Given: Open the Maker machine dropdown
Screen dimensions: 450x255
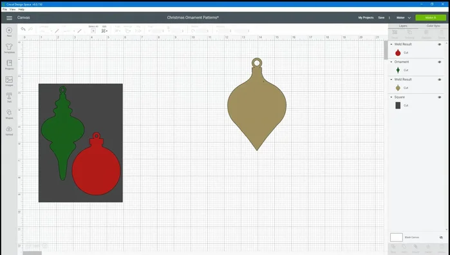Looking at the screenshot, I should pos(404,18).
